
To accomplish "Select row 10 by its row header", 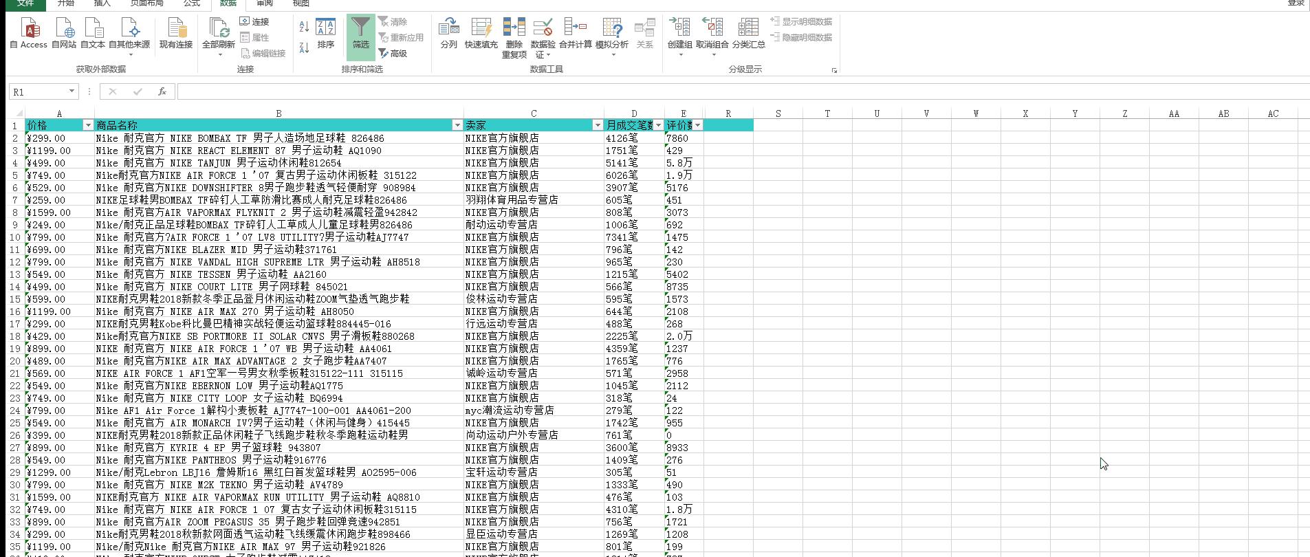I will coord(16,237).
